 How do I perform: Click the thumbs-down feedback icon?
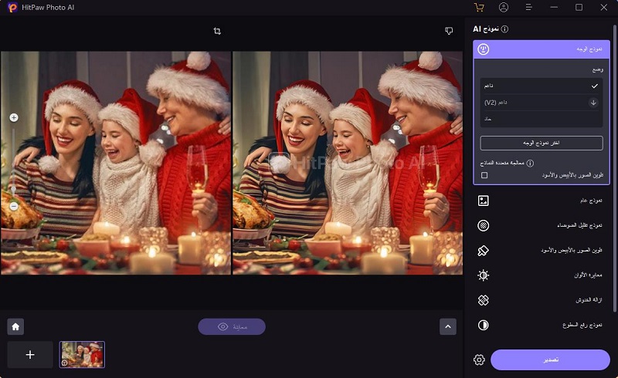(x=449, y=31)
